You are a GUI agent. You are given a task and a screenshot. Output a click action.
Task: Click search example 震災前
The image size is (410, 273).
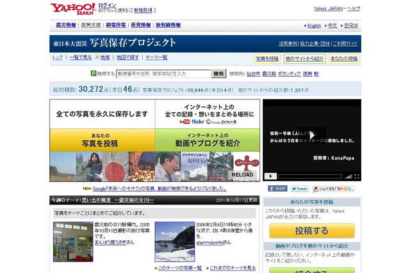[x=269, y=74]
